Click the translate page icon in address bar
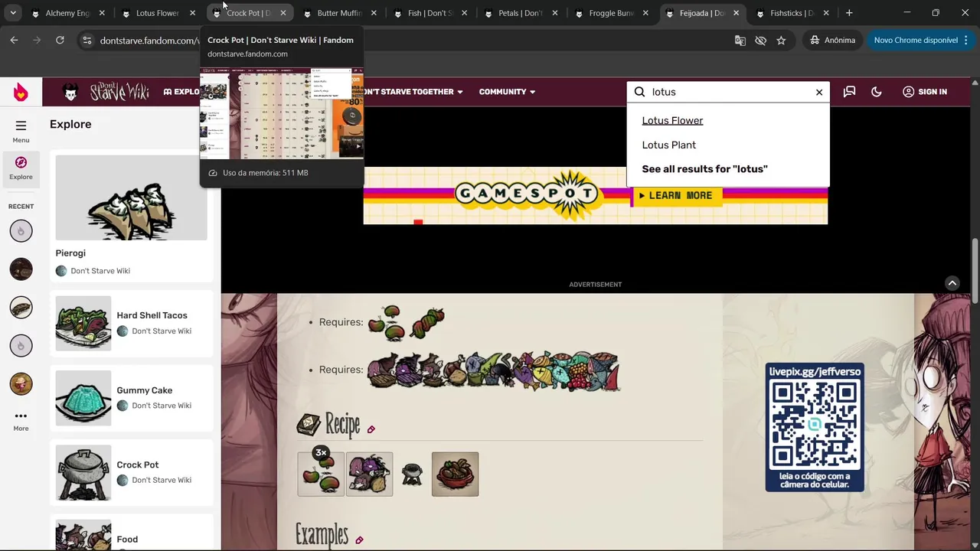Image resolution: width=980 pixels, height=551 pixels. click(740, 40)
